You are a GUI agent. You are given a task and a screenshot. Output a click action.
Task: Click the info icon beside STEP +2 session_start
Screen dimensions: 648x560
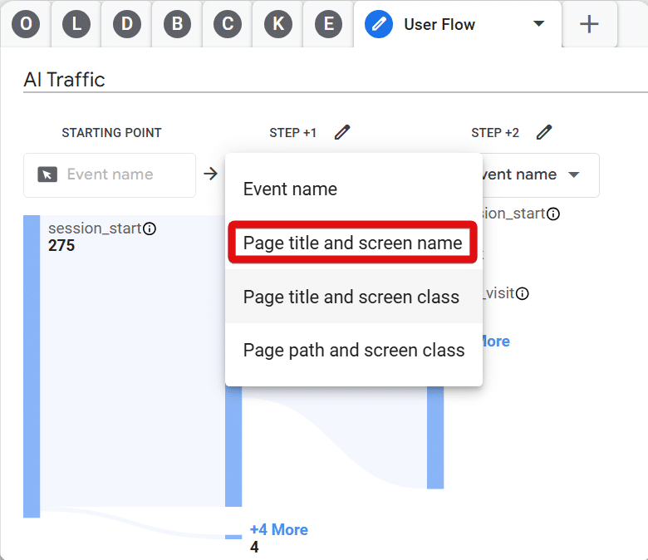pyautogui.click(x=553, y=214)
